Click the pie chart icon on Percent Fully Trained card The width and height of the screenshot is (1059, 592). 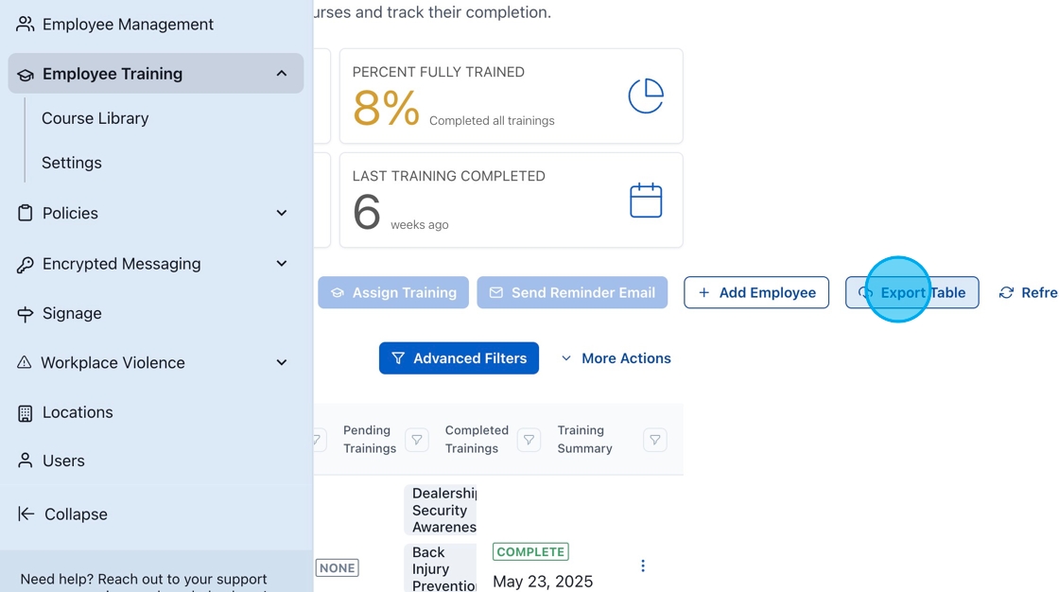click(646, 95)
